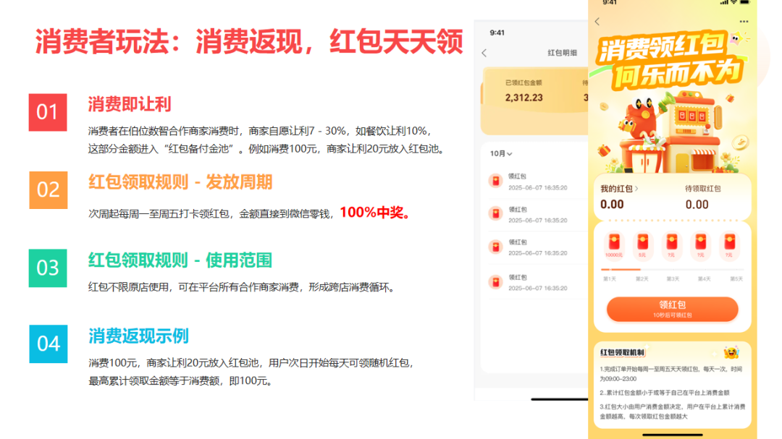Click the 消费领红包 何乐而不为 banner title
This screenshot has height=439, width=782.
[x=670, y=61]
